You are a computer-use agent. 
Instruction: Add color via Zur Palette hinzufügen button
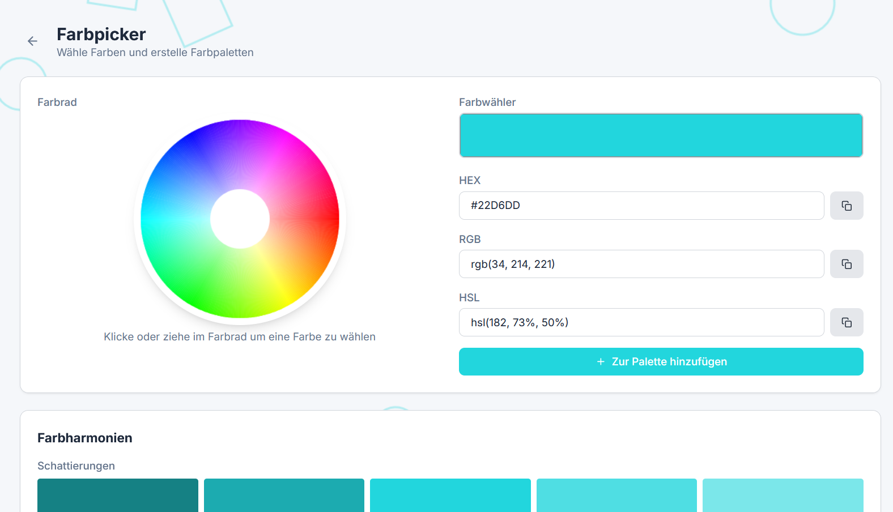pyautogui.click(x=669, y=361)
